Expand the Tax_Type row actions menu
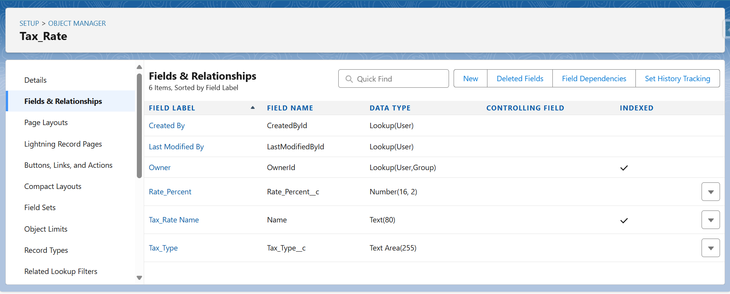This screenshot has height=294, width=730. coord(710,248)
